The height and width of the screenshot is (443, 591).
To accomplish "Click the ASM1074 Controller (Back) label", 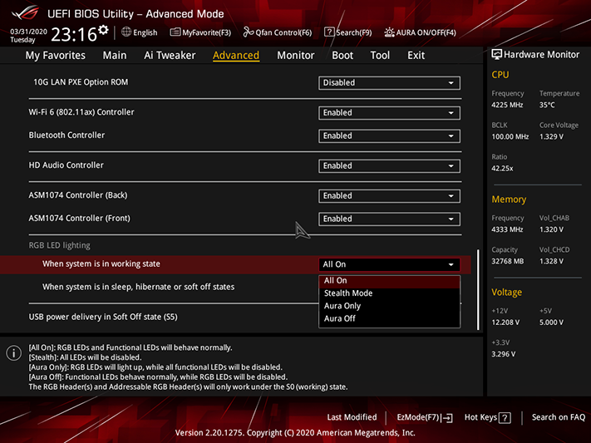I will [78, 195].
